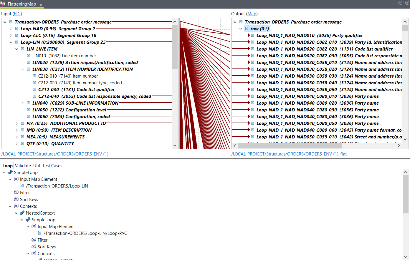Viewport: 410px width, 261px height.
Task: Expand the PIA Additional Product ID node
Action: pyautogui.click(x=17, y=123)
